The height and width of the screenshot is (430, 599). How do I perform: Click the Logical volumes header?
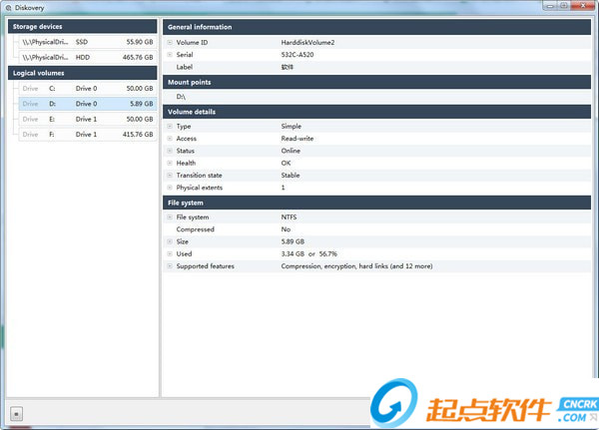click(x=83, y=73)
